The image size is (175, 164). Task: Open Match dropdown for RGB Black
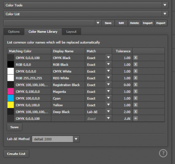coord(108,64)
